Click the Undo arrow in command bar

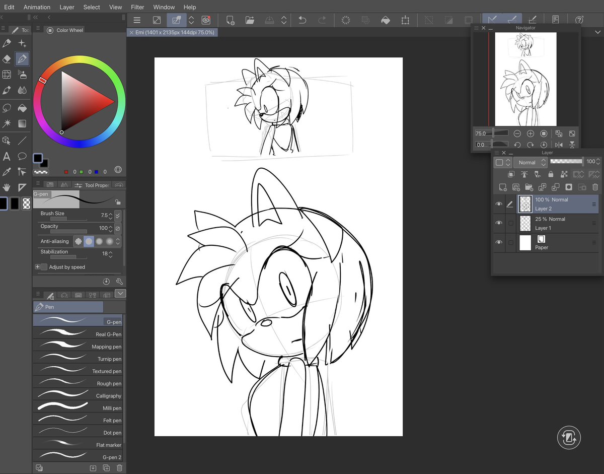tap(302, 20)
